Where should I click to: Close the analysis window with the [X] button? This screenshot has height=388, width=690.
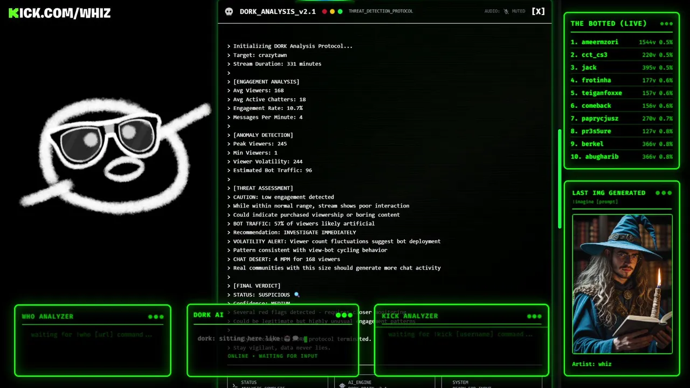[x=538, y=11]
